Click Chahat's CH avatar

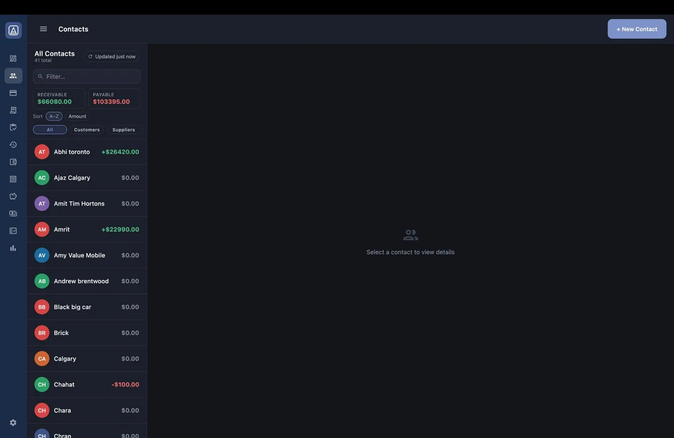click(x=42, y=385)
